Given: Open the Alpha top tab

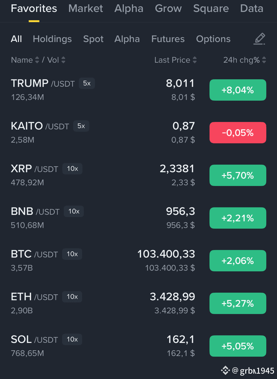Looking at the screenshot, I should pyautogui.click(x=129, y=8).
